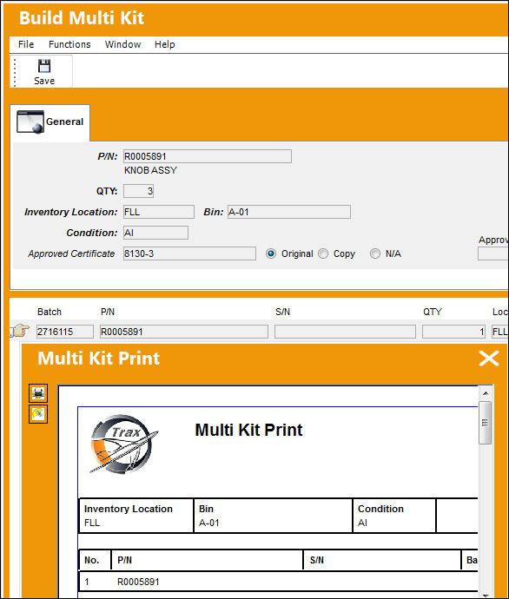
Task: Click the print preview vertical scrollbar thumb
Action: click(486, 423)
